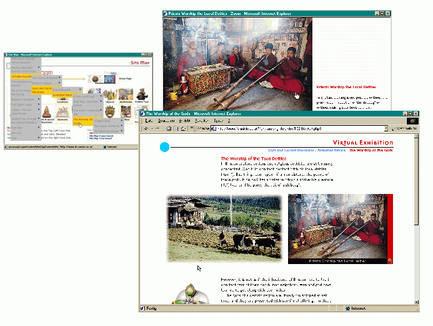Click the magnifier zoom icon under the priests thumbnail

[x=390, y=261]
